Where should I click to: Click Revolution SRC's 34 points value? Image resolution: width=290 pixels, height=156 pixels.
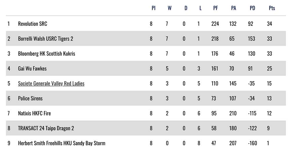[x=269, y=24]
